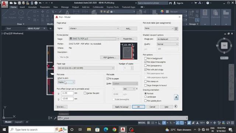Open the Printer/plotter Name dropdown
Viewport: 236px width, 133px height.
tap(94, 39)
